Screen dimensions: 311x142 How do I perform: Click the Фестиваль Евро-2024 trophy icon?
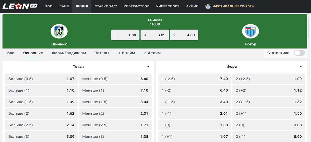(x=208, y=6)
